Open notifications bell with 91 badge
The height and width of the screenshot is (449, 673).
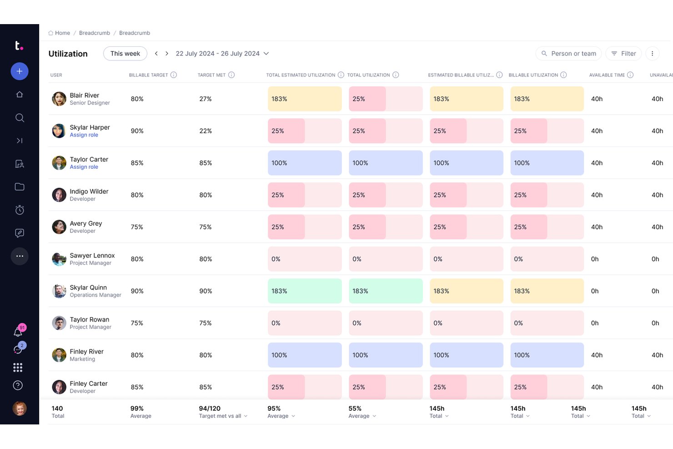tap(19, 331)
